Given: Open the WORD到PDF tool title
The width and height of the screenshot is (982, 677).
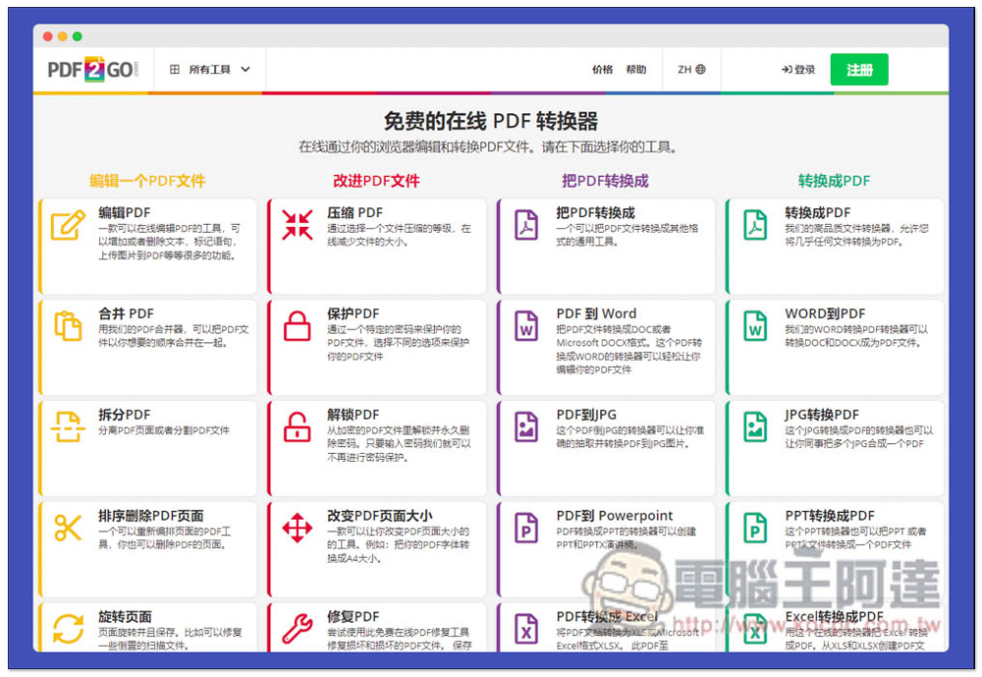Looking at the screenshot, I should coord(825,313).
